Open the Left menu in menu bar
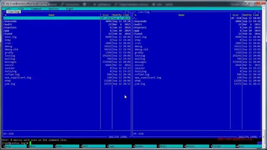The width and height of the screenshot is (267, 150). coord(8,9)
